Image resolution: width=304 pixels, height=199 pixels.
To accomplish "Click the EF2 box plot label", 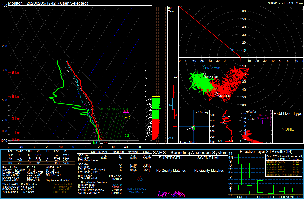I will point(260,197).
